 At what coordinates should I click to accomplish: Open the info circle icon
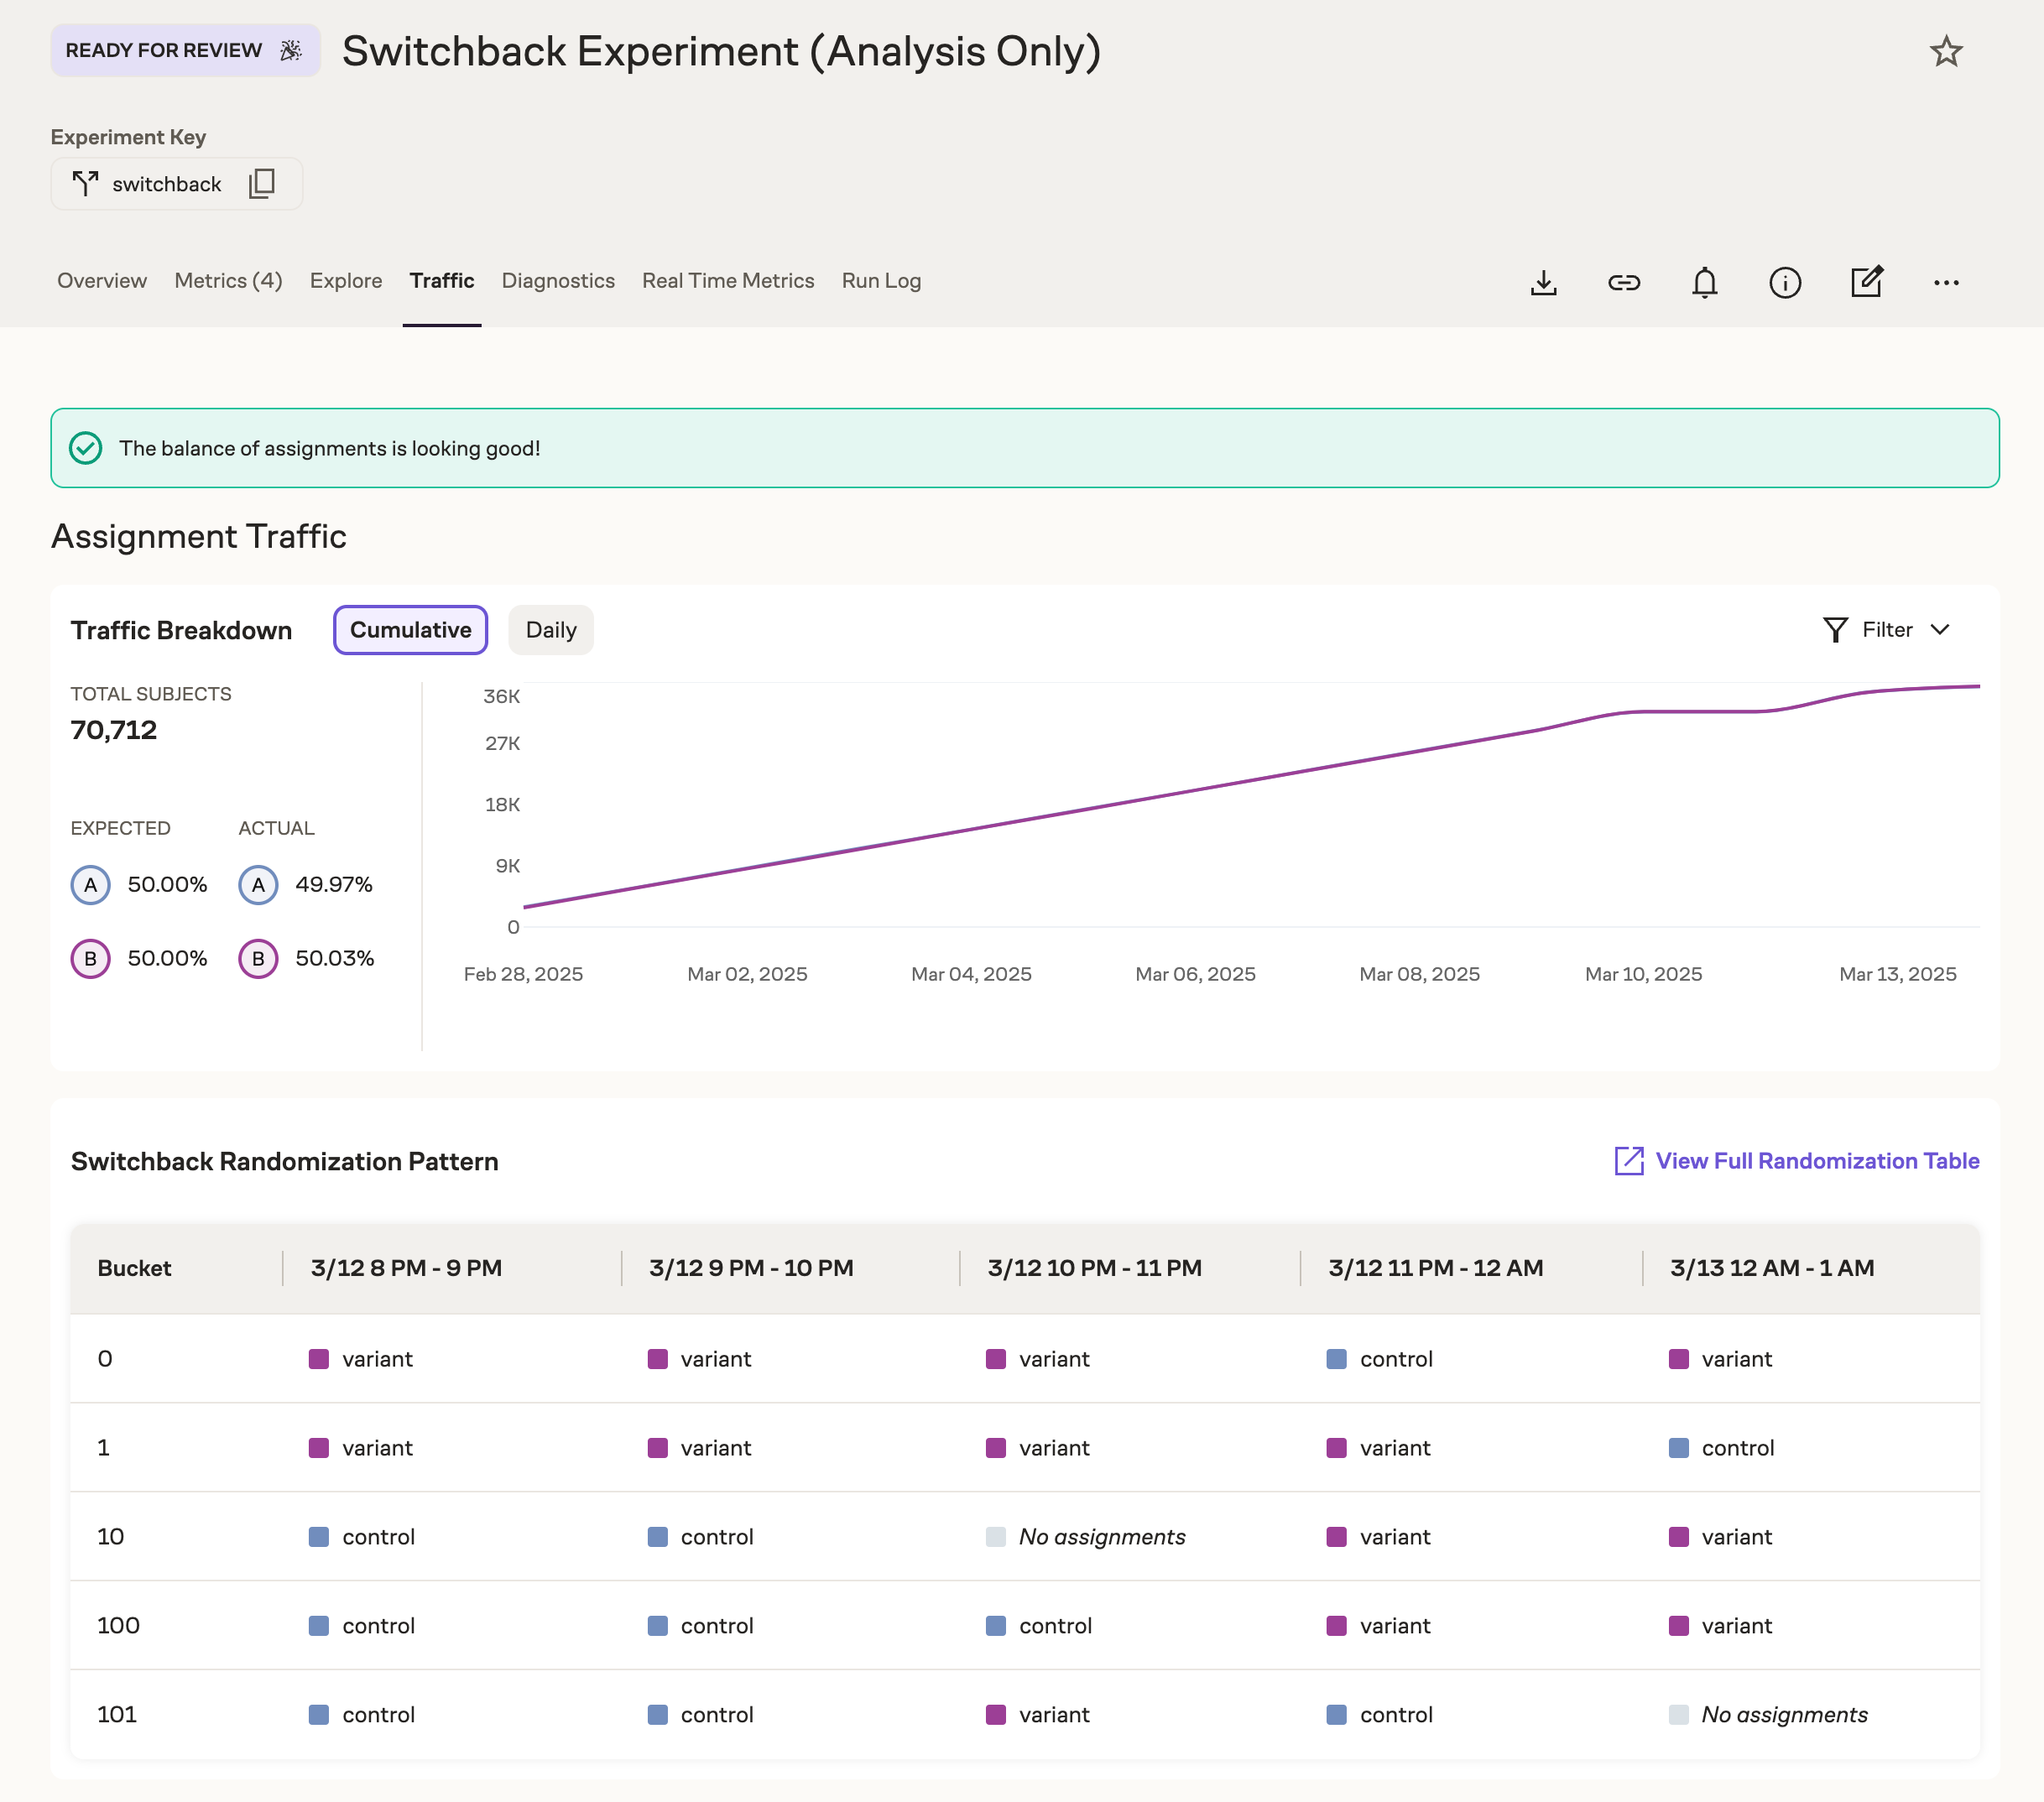[x=1785, y=283]
